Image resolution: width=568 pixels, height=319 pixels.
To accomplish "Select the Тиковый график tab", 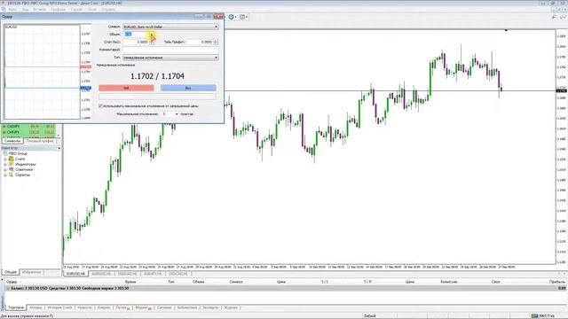I will click(40, 141).
